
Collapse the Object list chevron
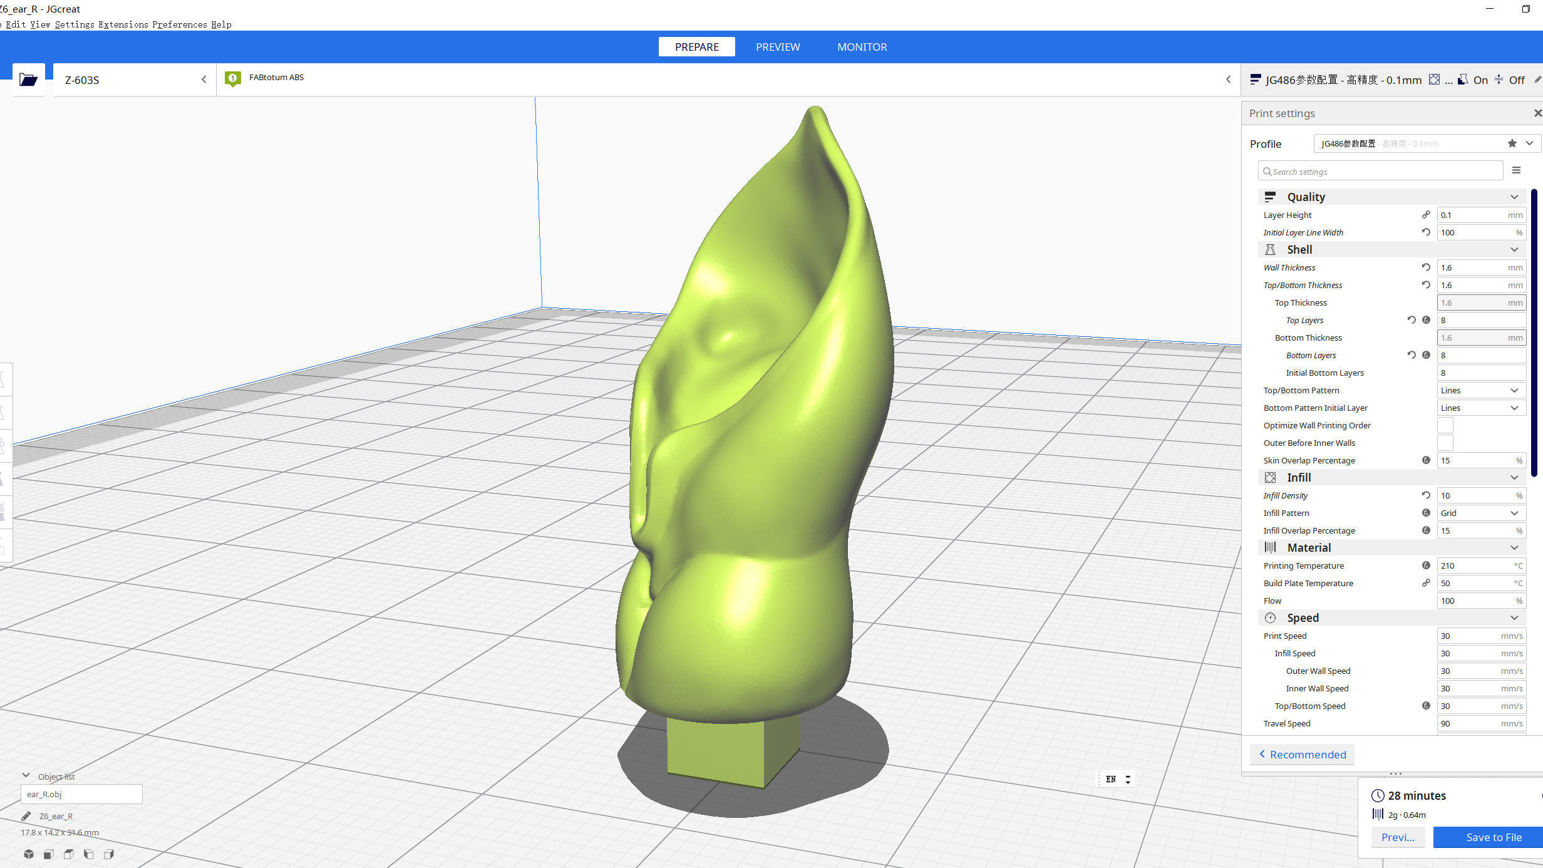tap(26, 776)
